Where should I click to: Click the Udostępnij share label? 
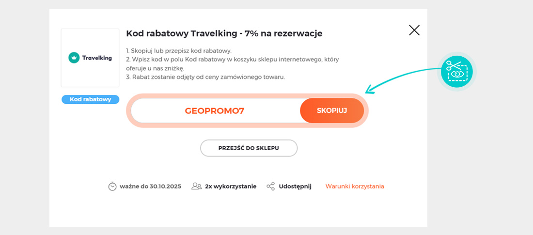(295, 186)
